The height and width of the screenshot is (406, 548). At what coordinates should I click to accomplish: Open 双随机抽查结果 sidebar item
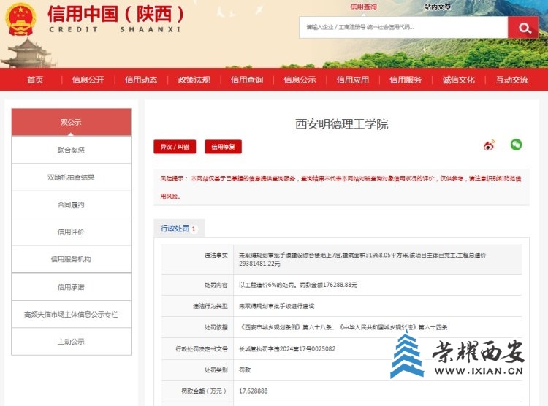point(72,177)
